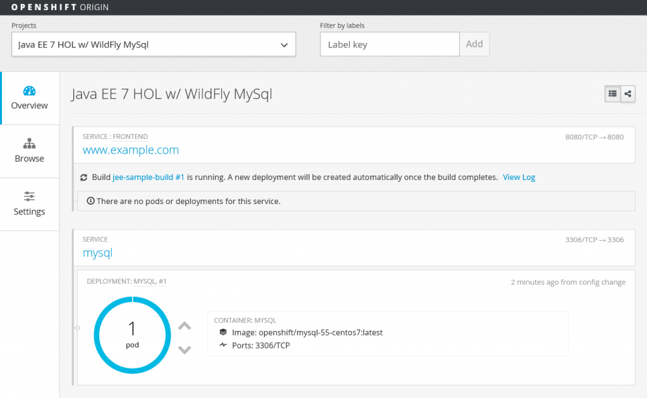The height and width of the screenshot is (398, 647).
Task: Click the 3306/TCP port mapping text
Action: [x=594, y=239]
